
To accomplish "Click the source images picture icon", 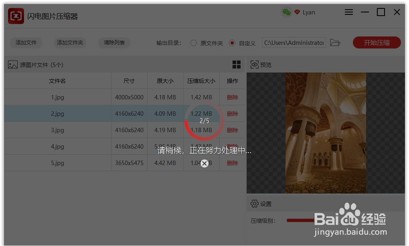I will click(12, 65).
